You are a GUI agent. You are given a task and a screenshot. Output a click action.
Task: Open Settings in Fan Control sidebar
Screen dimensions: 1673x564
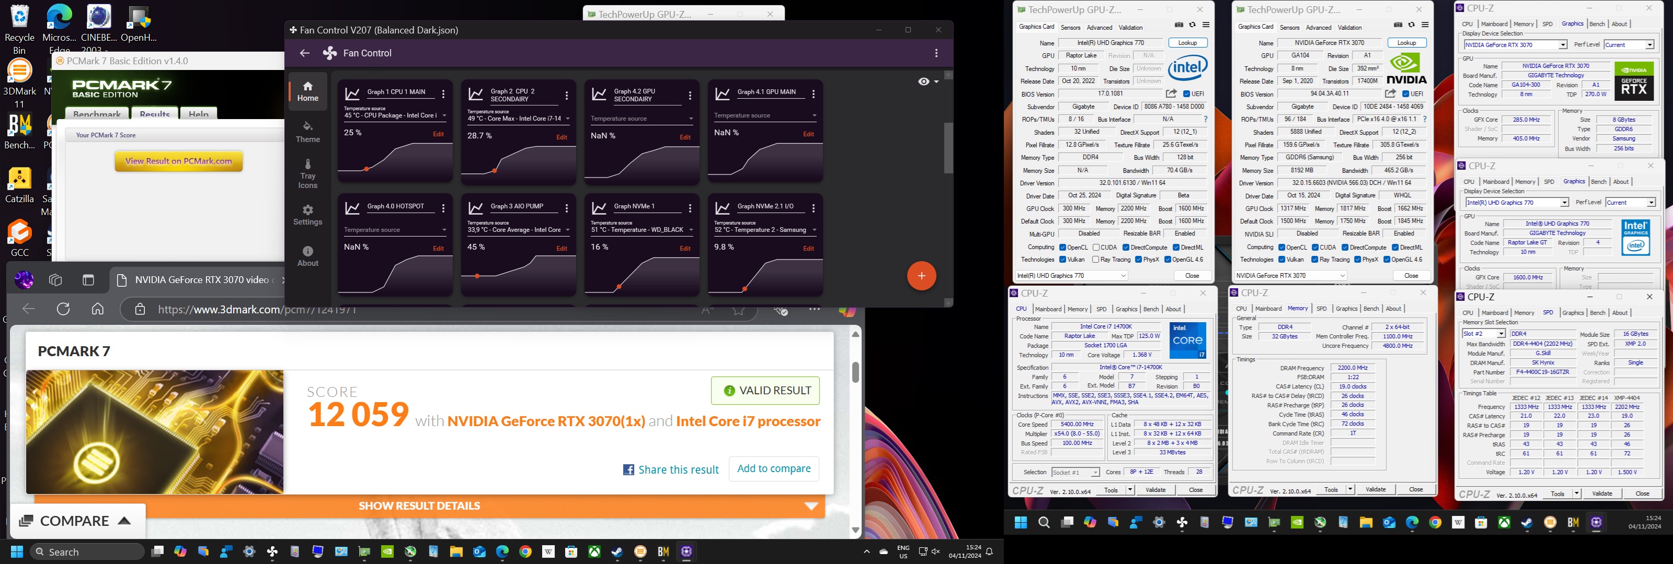coord(308,215)
